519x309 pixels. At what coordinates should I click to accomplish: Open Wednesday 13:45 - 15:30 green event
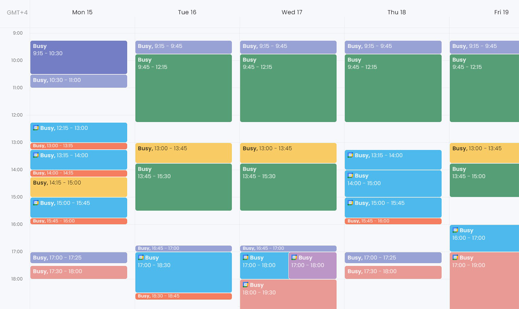288,187
